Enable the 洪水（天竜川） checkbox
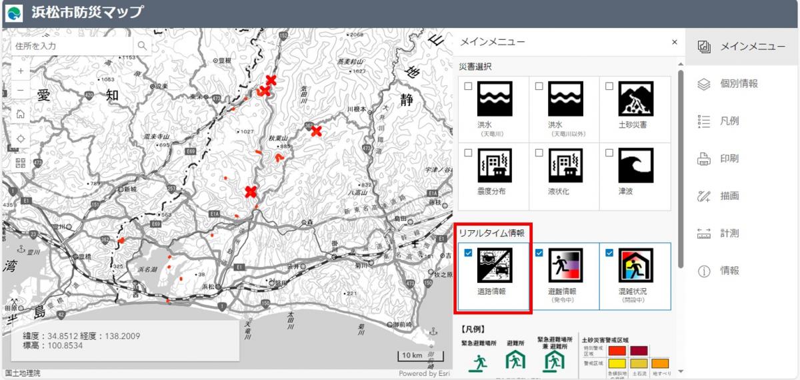The image size is (800, 380). click(469, 87)
